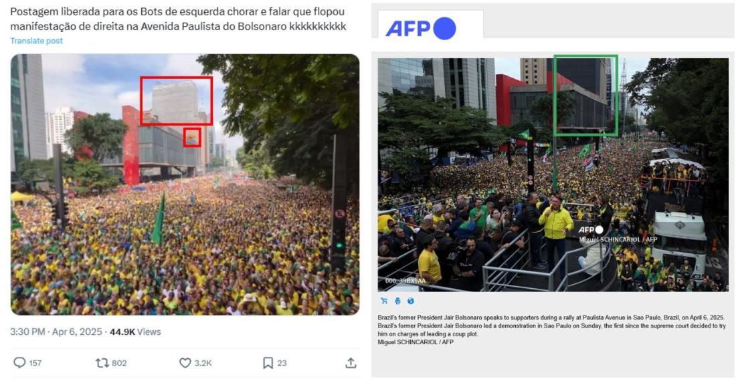Click the tweet text about Avenida Paulista
736x381 pixels.
tap(179, 19)
